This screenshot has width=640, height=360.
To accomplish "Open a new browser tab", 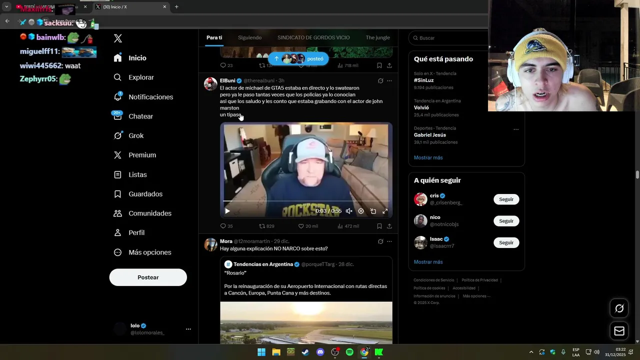I will tap(176, 7).
